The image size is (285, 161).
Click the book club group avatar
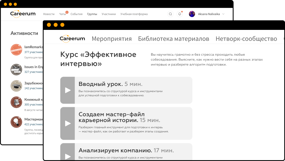click(16, 102)
